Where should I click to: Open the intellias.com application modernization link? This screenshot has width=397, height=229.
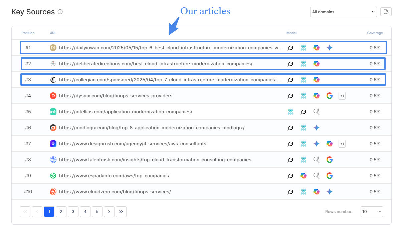point(126,112)
